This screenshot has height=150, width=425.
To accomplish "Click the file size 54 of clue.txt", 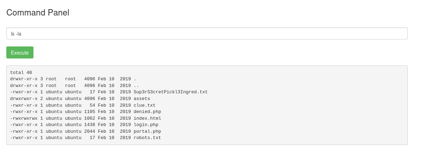I will click(x=92, y=105).
